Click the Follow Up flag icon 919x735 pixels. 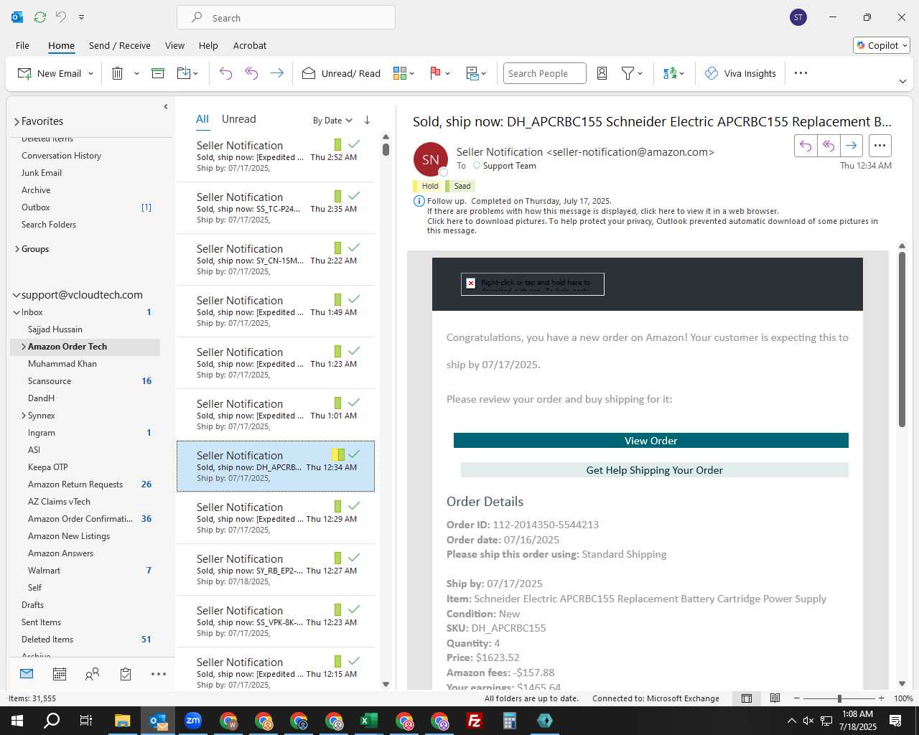coord(435,73)
